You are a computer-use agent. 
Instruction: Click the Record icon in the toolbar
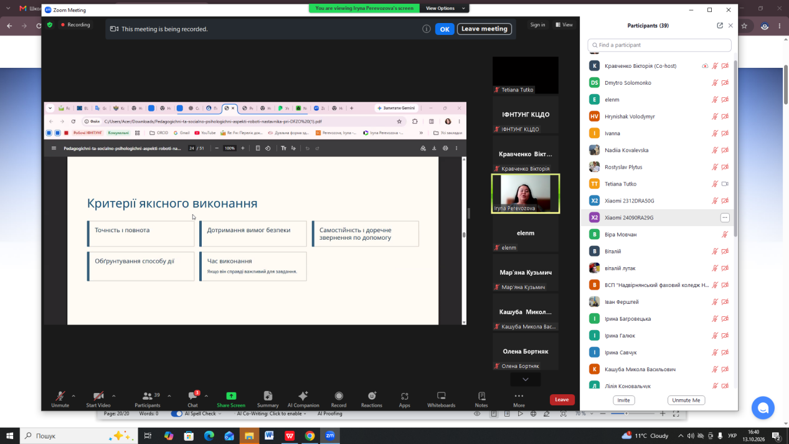click(339, 396)
